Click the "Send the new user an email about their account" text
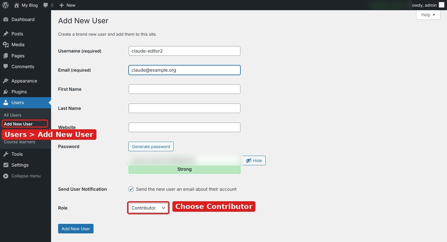 pyautogui.click(x=186, y=189)
